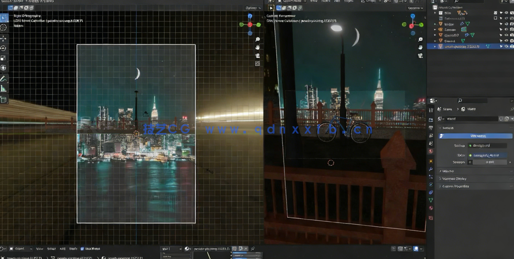Screen dimensions: 514x259
Task: Select the Cursor tool in left toolbar
Action: pos(4,27)
